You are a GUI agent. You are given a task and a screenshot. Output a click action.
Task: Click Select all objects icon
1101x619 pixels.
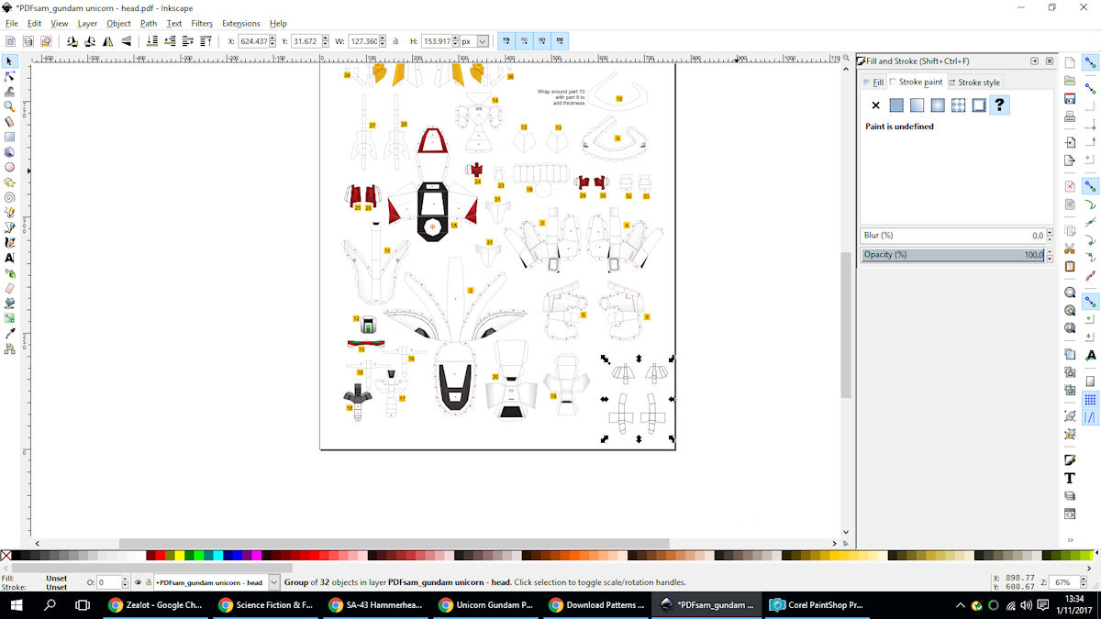pos(9,41)
